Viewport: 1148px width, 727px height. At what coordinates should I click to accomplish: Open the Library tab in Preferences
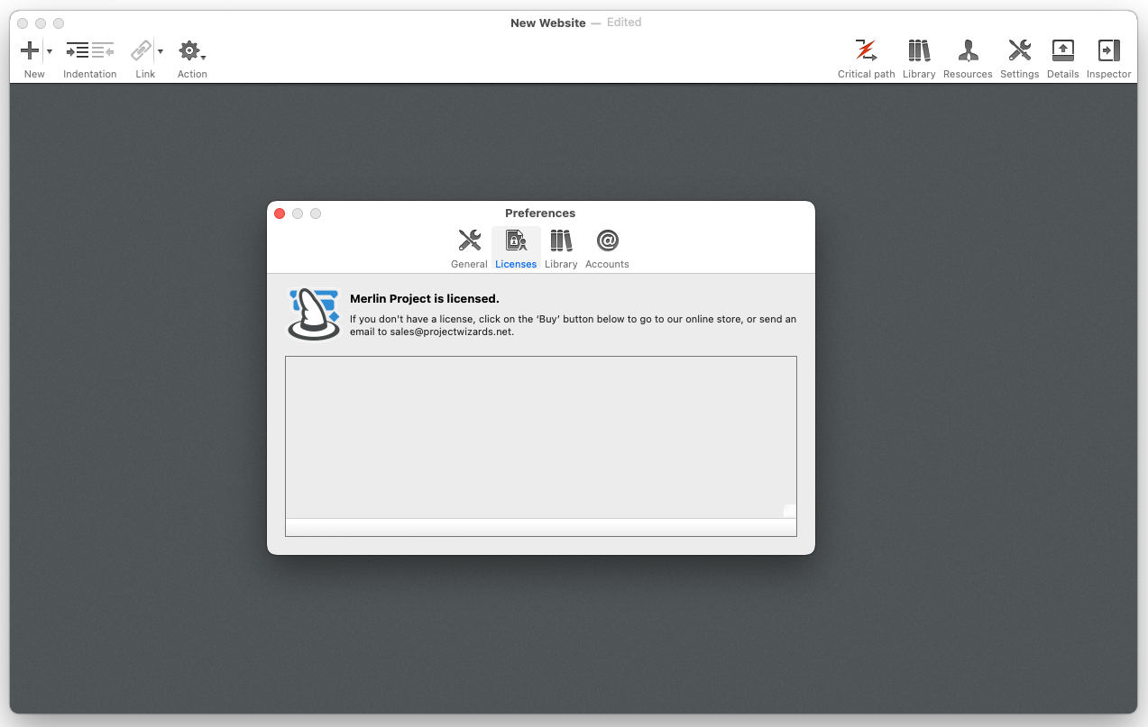561,248
